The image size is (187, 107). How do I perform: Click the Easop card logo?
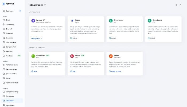coord(72,21)
